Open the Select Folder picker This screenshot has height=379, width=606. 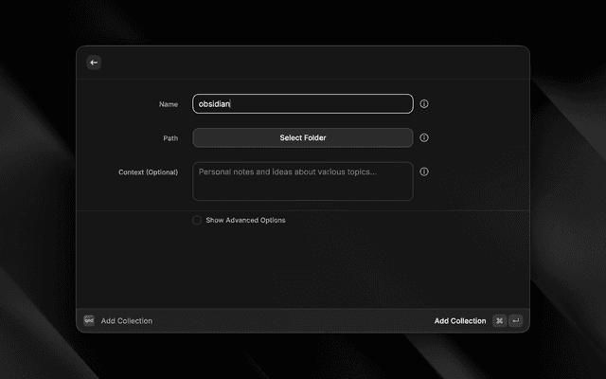[x=303, y=137]
